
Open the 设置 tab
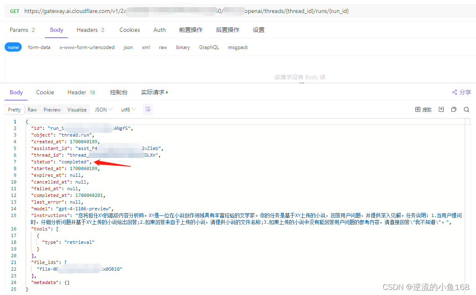pos(259,30)
